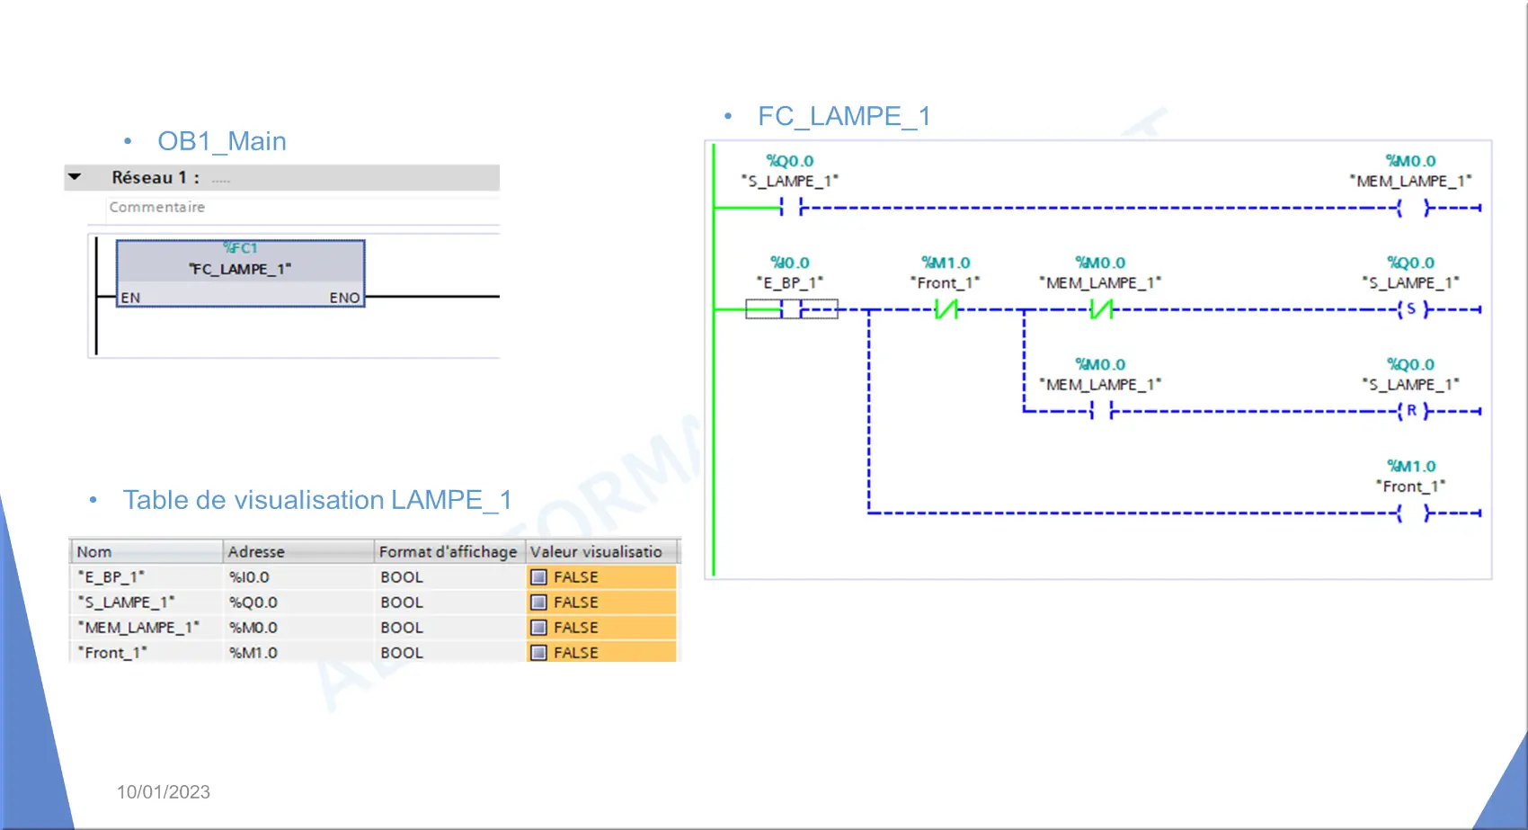This screenshot has height=830, width=1528.
Task: Click the OB1_Main heading
Action: tap(222, 141)
